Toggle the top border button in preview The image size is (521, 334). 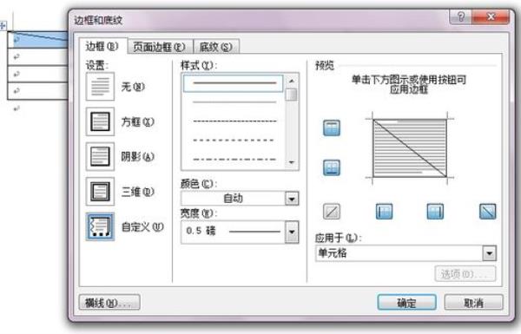coord(332,128)
